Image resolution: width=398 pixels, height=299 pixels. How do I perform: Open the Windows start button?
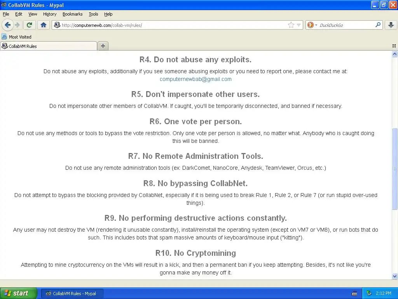pyautogui.click(x=19, y=293)
